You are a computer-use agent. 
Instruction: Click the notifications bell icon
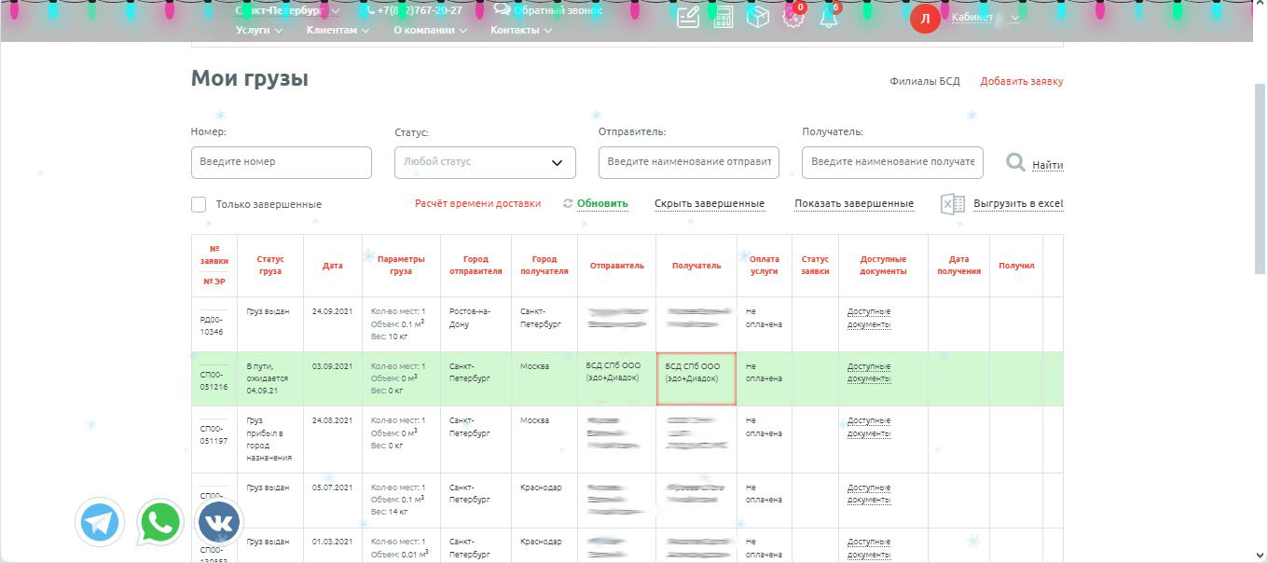click(828, 18)
